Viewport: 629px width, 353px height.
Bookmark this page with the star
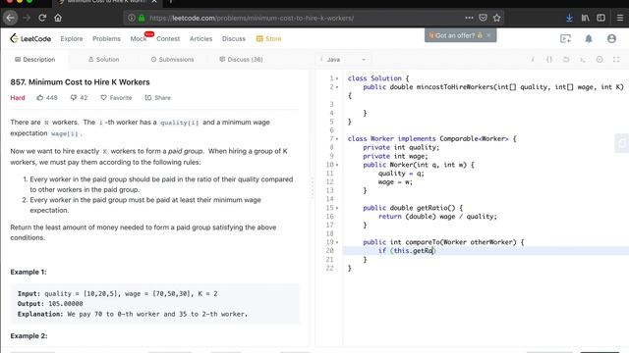[496, 18]
